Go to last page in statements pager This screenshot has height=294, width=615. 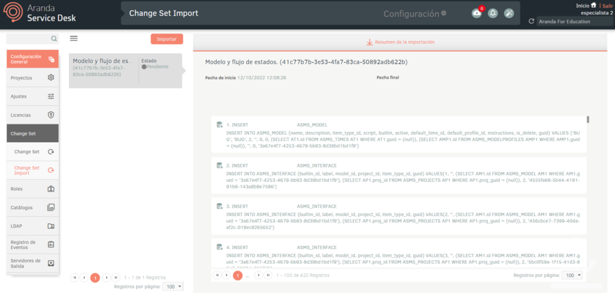click(x=268, y=275)
